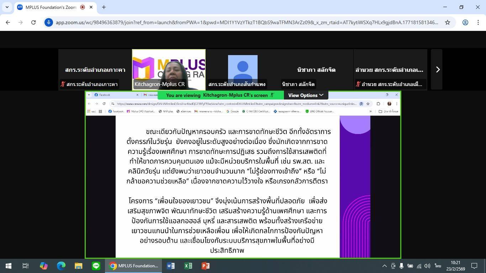The image size is (486, 273).
Task: Click the microphone permission icon in address bar
Action: point(49,22)
